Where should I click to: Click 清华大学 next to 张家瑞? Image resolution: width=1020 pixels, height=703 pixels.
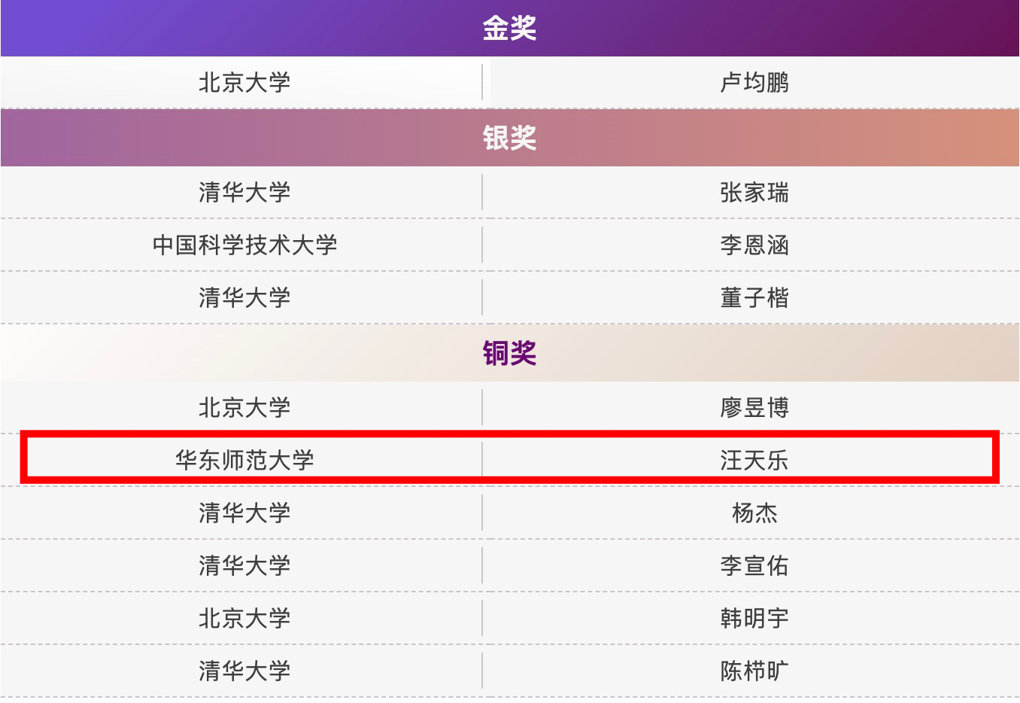click(244, 193)
